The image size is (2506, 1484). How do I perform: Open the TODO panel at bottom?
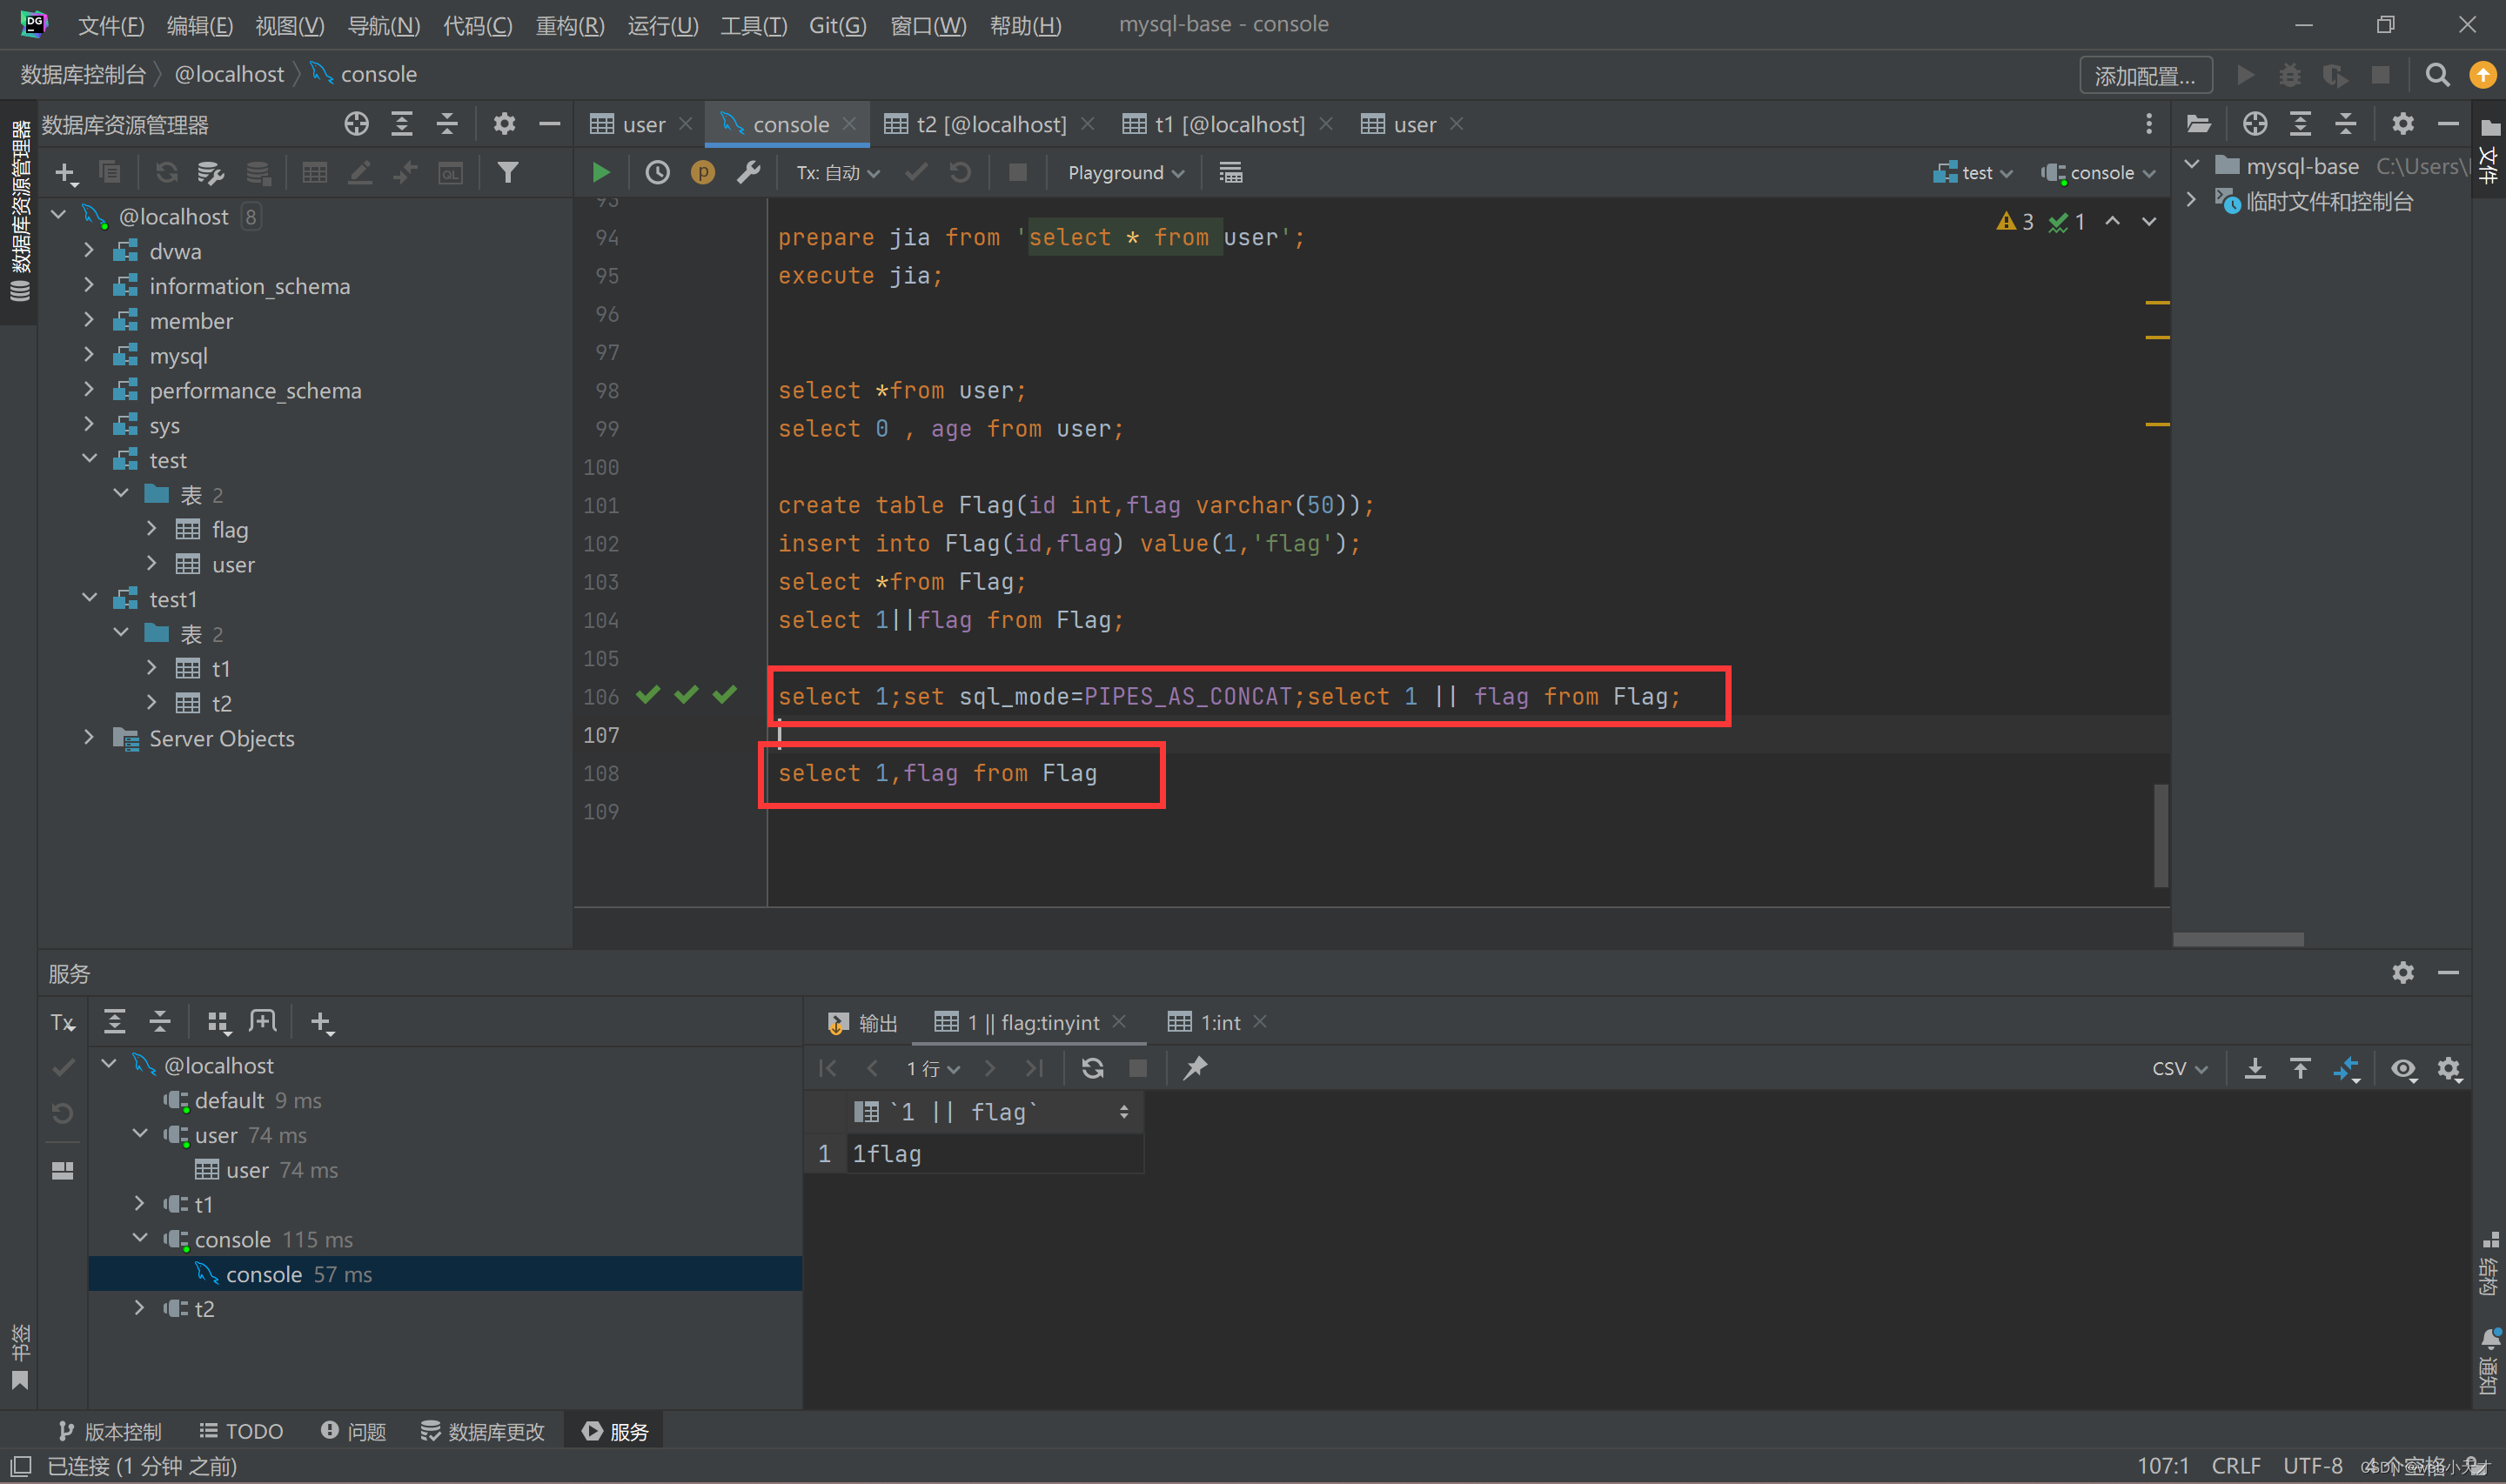click(241, 1430)
